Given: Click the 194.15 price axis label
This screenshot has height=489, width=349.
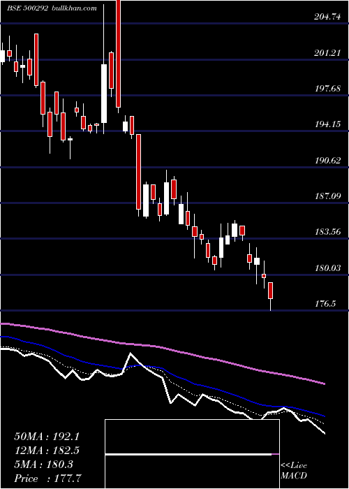Looking at the screenshot, I should pyautogui.click(x=327, y=125).
